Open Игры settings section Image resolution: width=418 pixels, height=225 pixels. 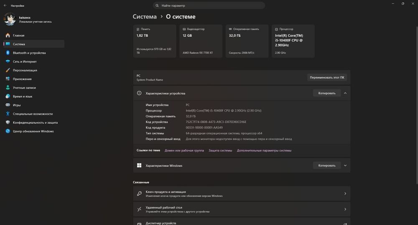[x=34, y=105]
